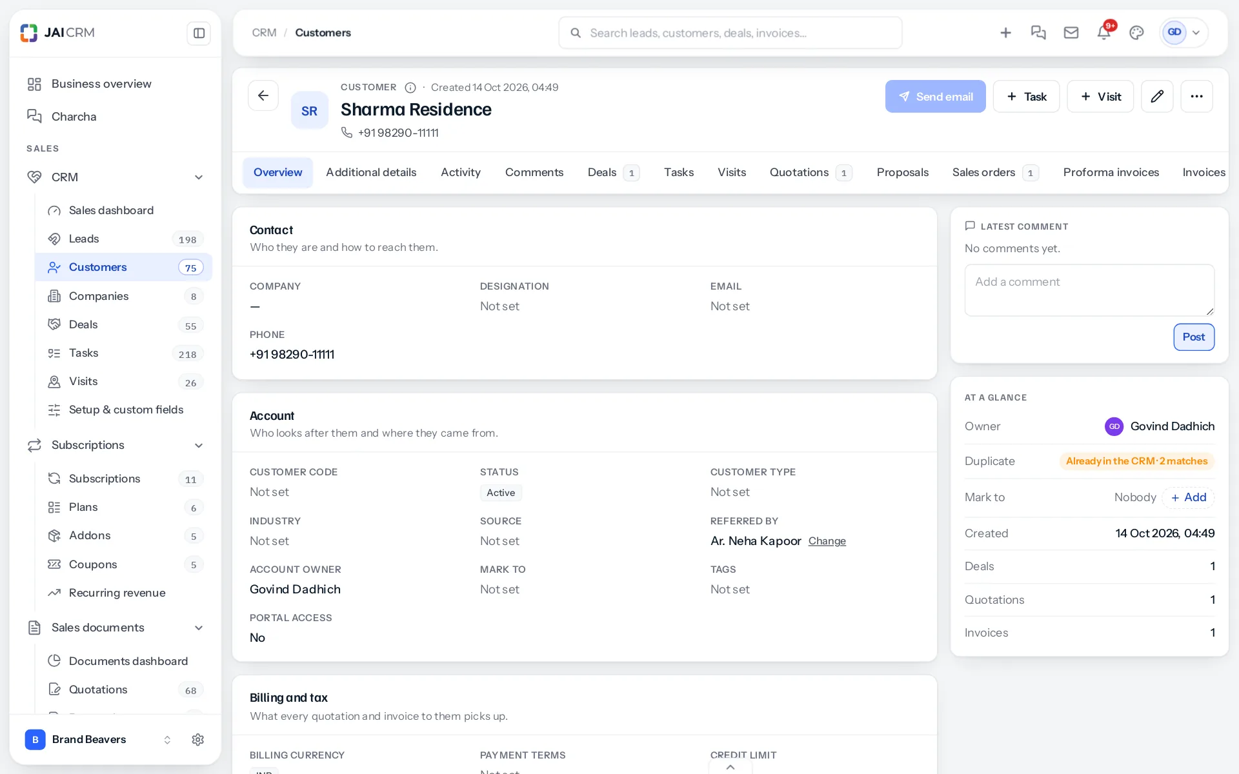Click the Add a comment textbox
Image resolution: width=1239 pixels, height=774 pixels.
[x=1089, y=290]
